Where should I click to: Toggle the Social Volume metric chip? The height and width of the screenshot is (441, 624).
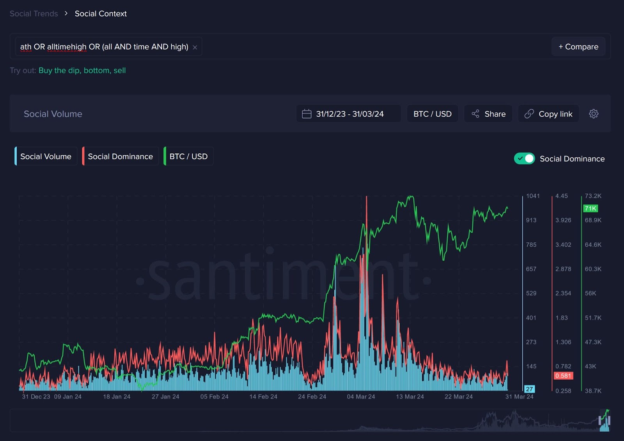[x=46, y=156]
